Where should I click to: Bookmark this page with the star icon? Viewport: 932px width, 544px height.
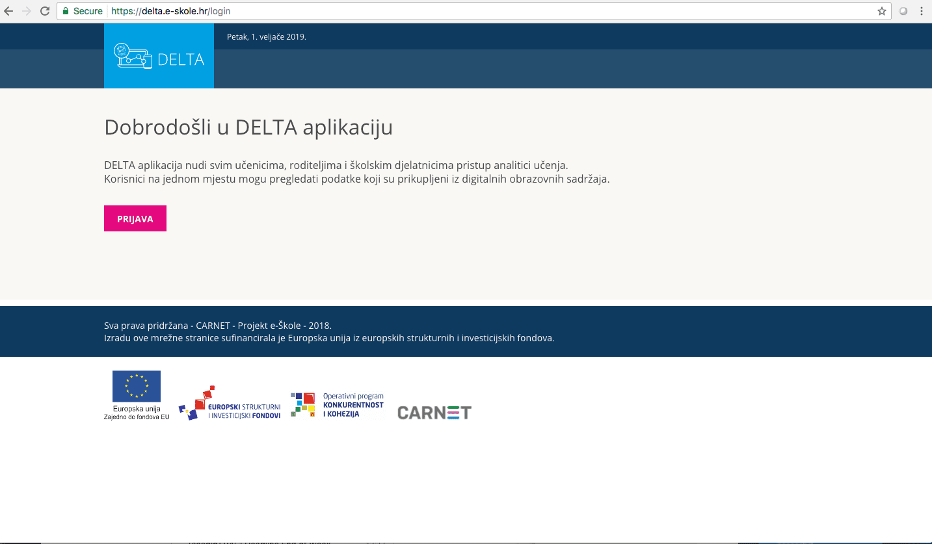click(x=881, y=11)
